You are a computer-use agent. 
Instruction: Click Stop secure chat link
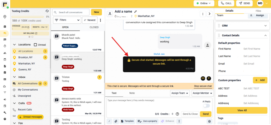pos(203,86)
